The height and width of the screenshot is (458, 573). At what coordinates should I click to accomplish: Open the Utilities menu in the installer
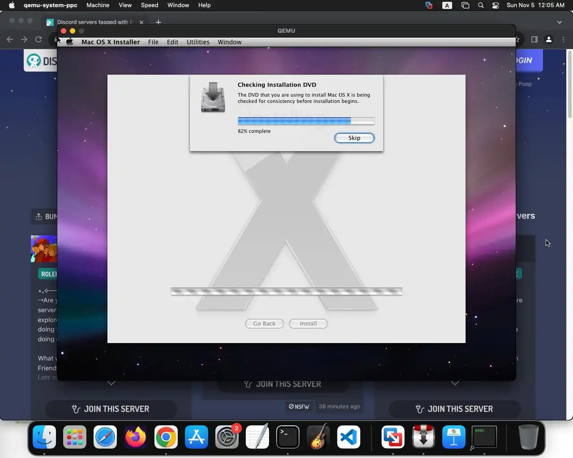click(198, 42)
